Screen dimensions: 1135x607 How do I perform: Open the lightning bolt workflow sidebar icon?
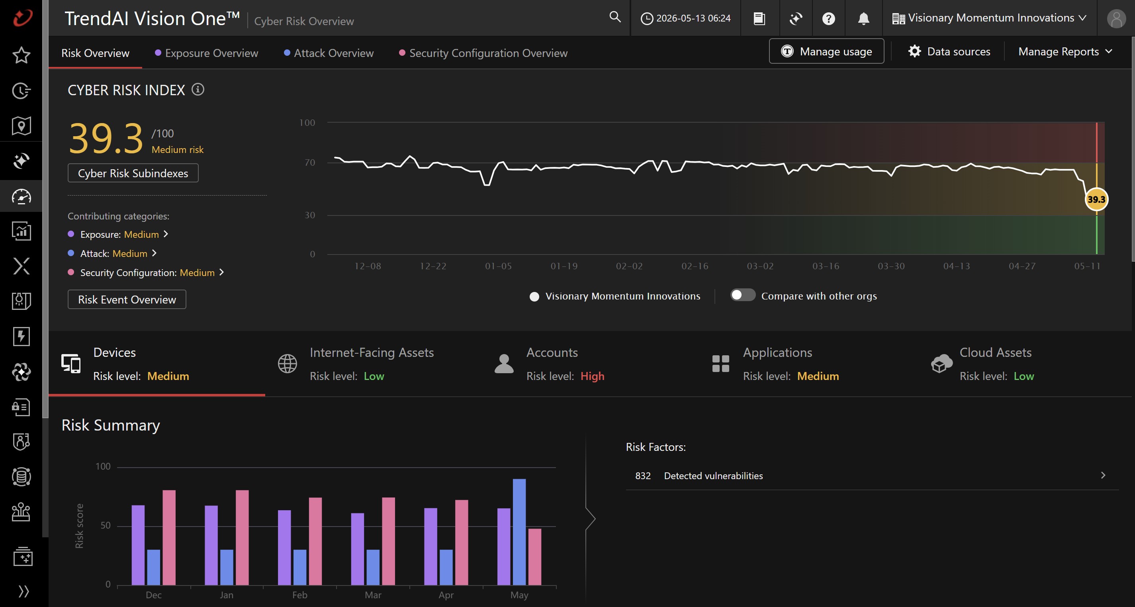[x=21, y=336]
